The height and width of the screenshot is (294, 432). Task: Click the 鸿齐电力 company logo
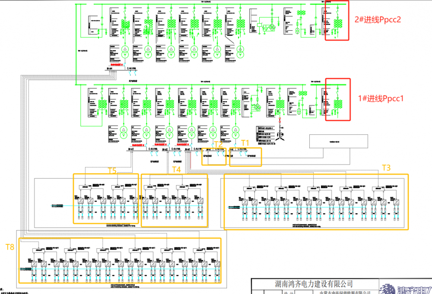click(x=405, y=289)
